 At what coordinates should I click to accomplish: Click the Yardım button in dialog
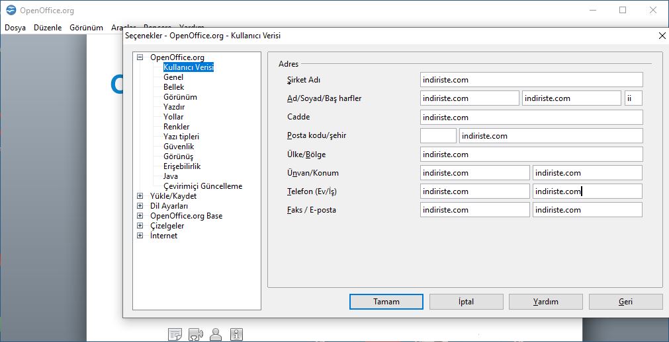click(x=546, y=302)
